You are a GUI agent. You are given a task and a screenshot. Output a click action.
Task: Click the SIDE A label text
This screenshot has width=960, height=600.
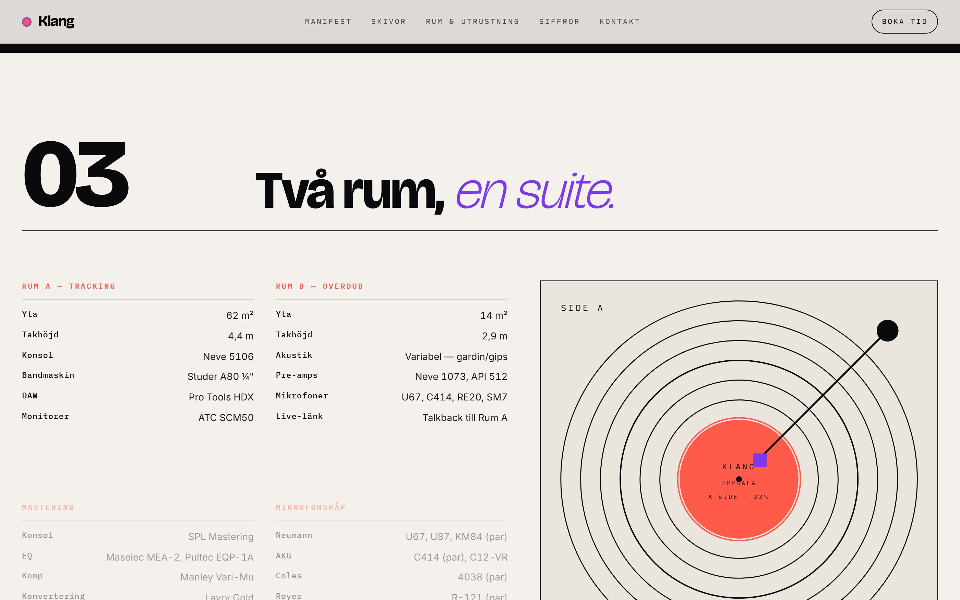(x=582, y=308)
